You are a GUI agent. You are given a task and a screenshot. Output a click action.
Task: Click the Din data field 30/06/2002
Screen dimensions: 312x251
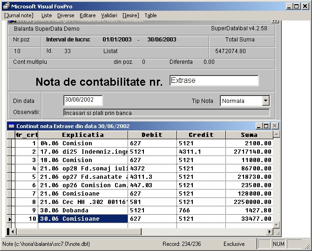pos(83,100)
